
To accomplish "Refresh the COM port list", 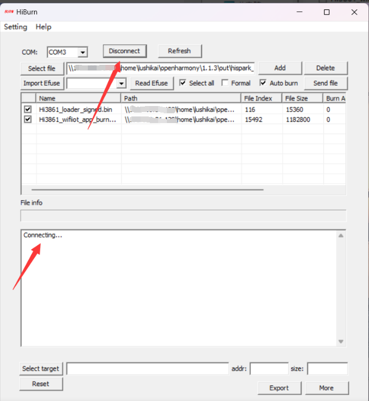I will [180, 51].
